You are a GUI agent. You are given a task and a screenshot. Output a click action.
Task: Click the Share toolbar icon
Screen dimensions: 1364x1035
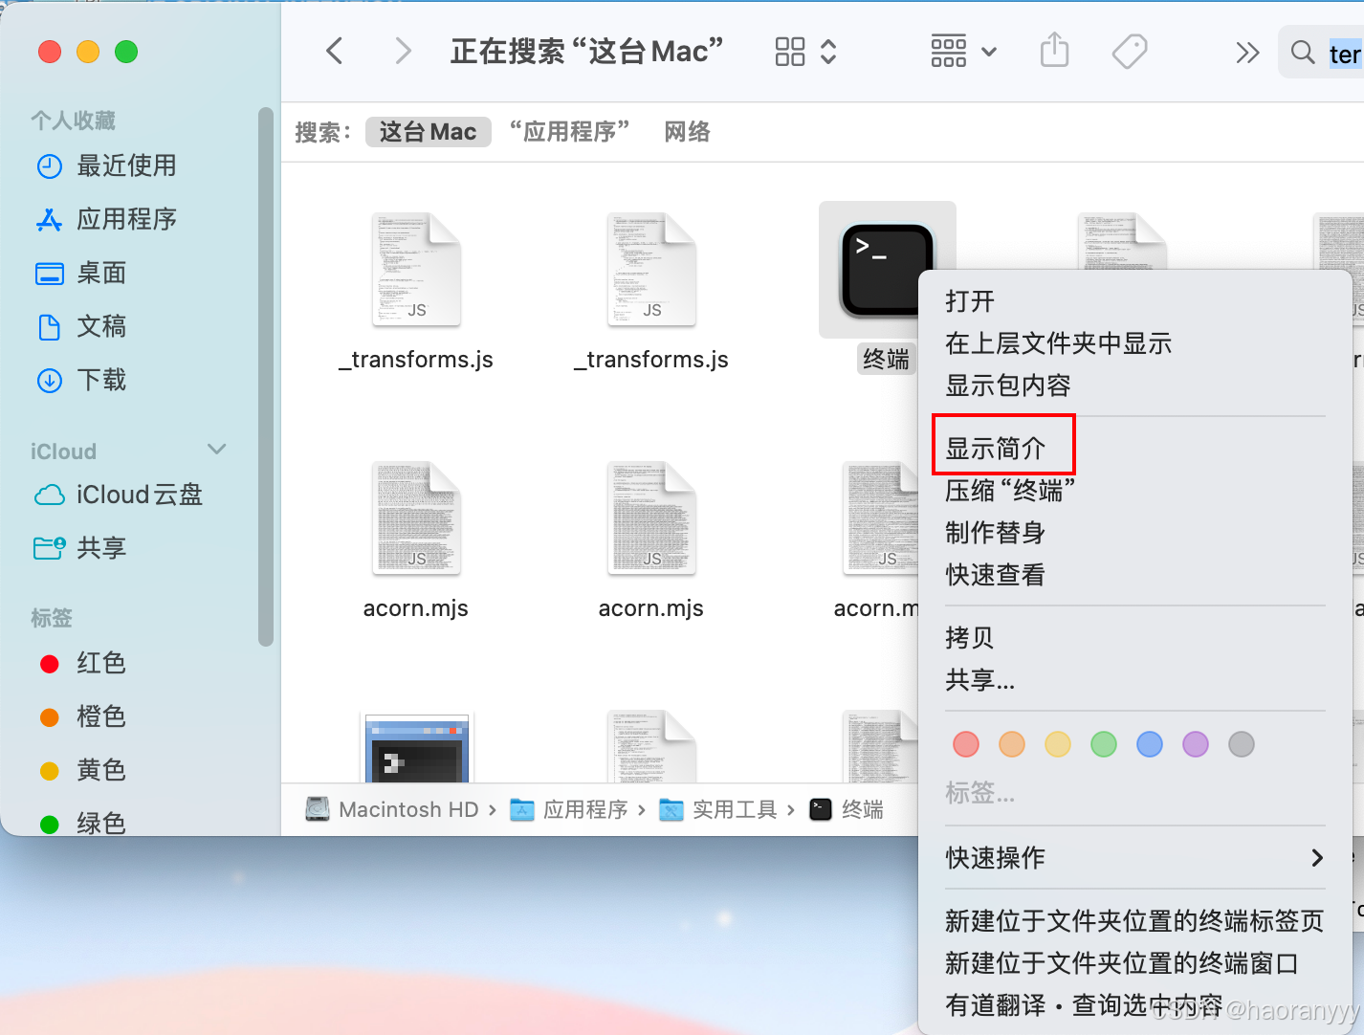pyautogui.click(x=1054, y=50)
